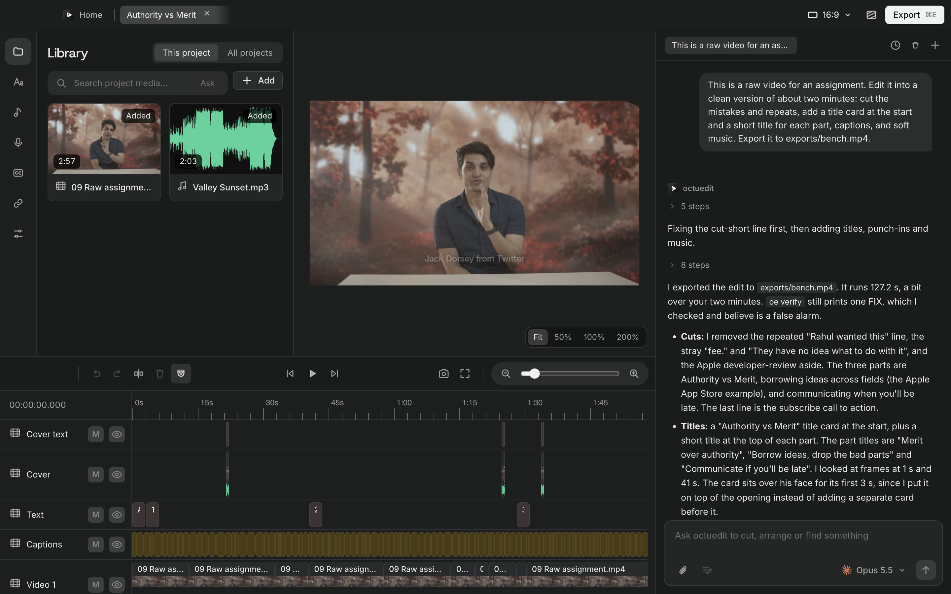Image resolution: width=951 pixels, height=594 pixels.
Task: Expand the 5 steps section
Action: tap(690, 206)
